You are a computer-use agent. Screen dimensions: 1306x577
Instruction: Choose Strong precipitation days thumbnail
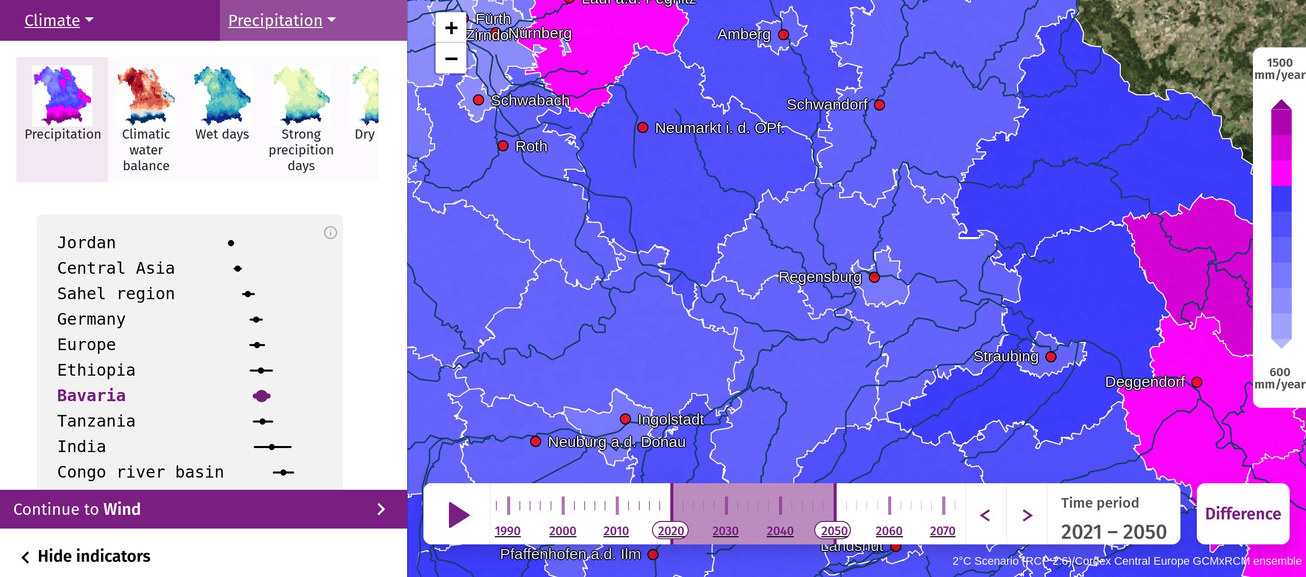[x=301, y=119]
